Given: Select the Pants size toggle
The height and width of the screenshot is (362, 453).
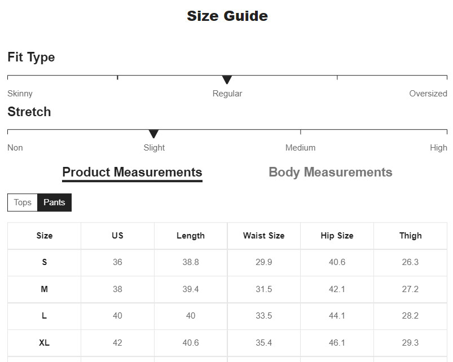Looking at the screenshot, I should coord(54,202).
